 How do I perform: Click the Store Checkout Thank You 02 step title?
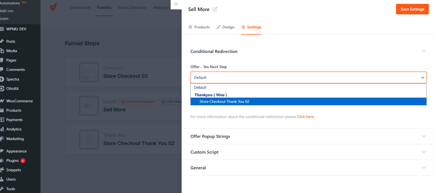139,143
